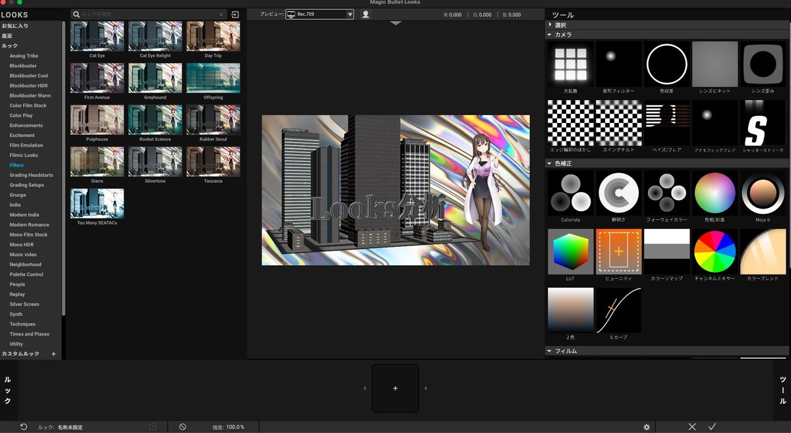Click the search looks input field

coord(148,14)
